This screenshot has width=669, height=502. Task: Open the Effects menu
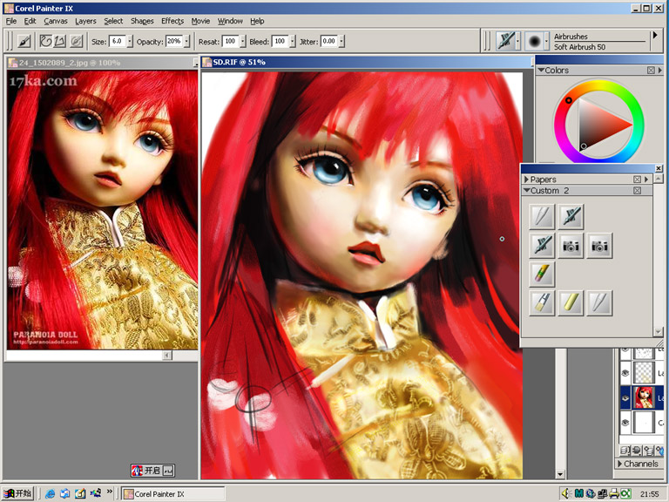click(172, 21)
